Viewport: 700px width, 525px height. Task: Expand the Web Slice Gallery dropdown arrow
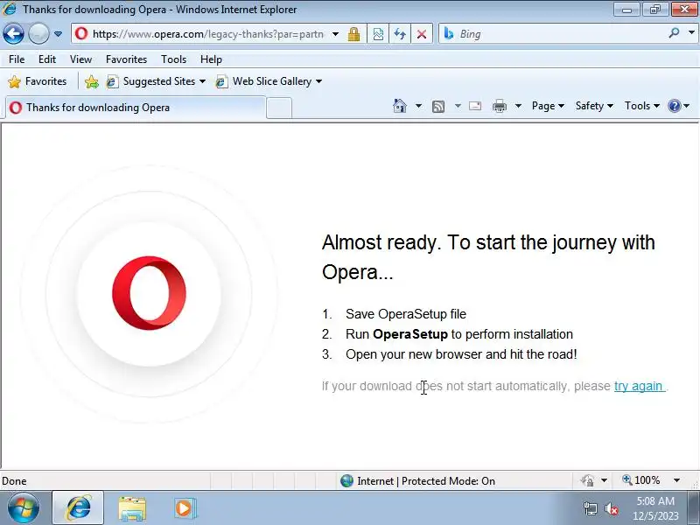pyautogui.click(x=318, y=81)
